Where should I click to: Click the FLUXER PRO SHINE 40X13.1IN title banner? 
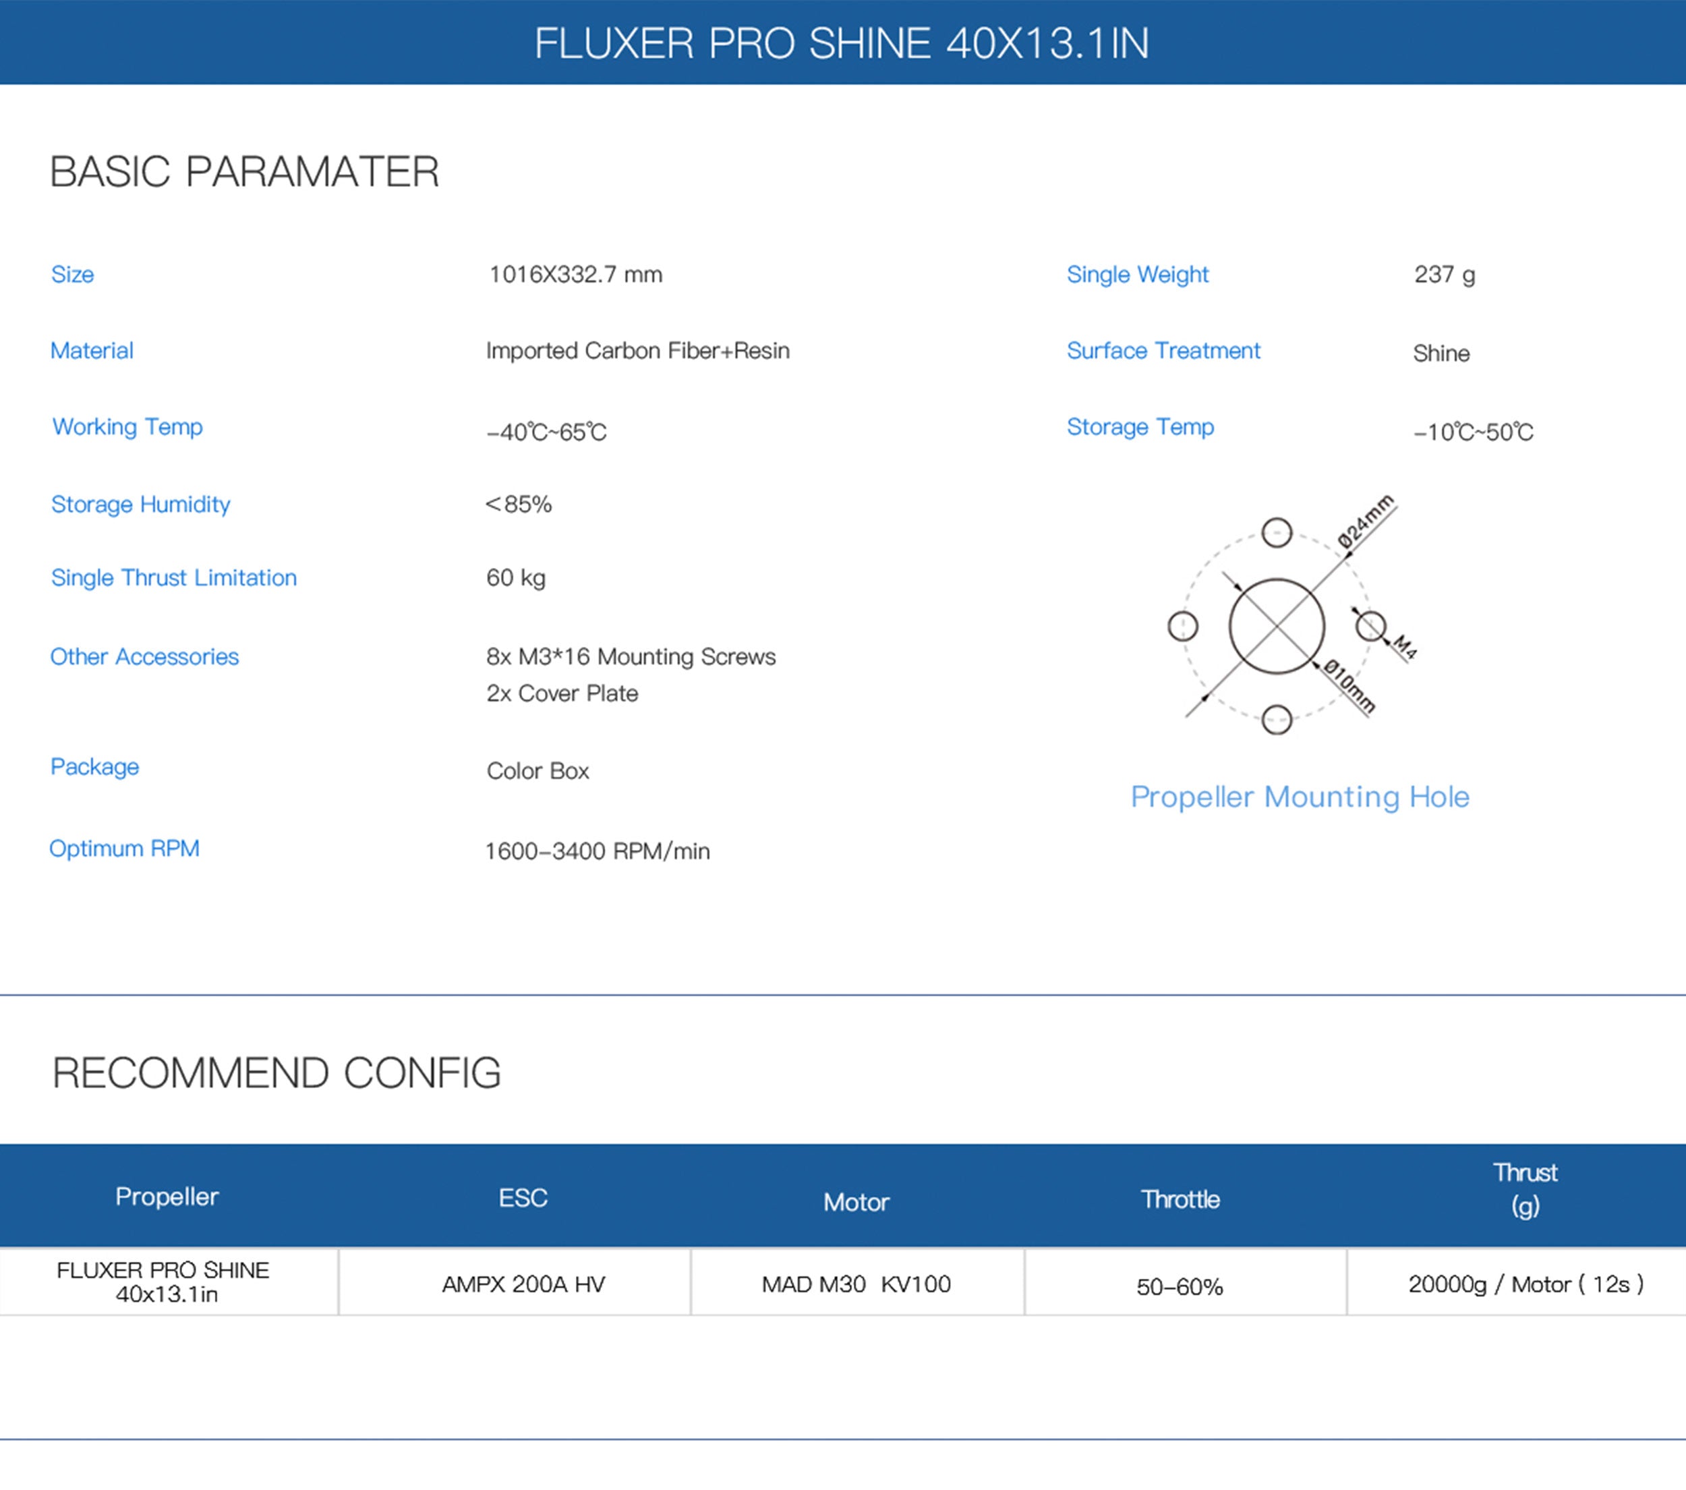click(x=842, y=43)
